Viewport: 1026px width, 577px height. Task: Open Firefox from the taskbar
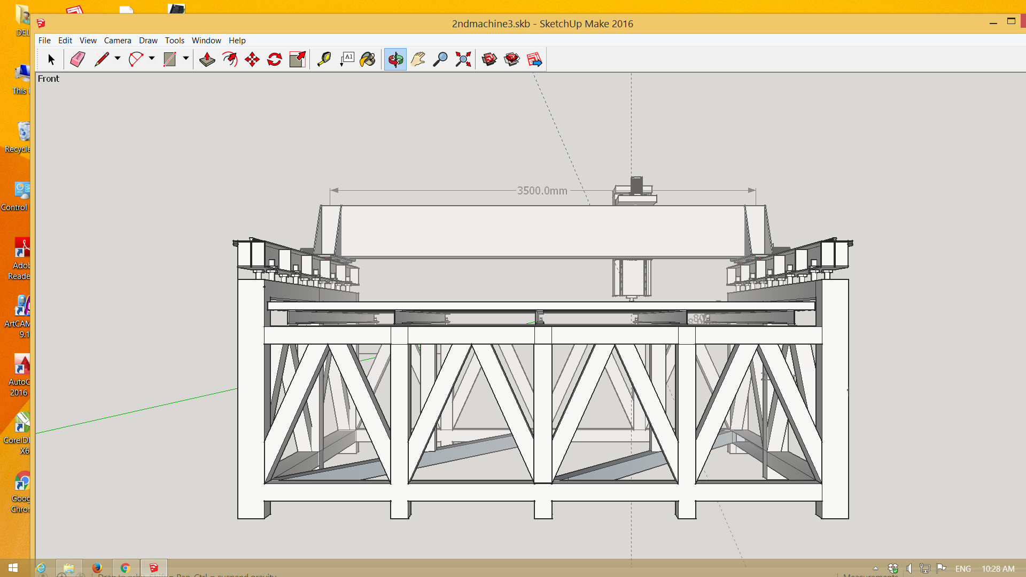(97, 568)
